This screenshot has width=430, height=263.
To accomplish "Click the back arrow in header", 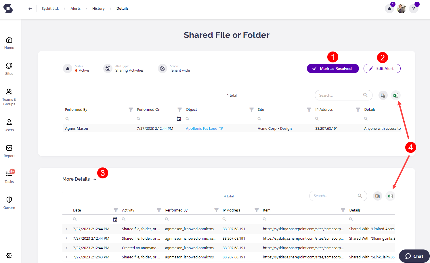I will click(x=30, y=9).
